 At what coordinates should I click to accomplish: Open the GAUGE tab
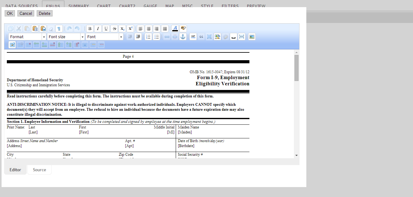(x=151, y=6)
